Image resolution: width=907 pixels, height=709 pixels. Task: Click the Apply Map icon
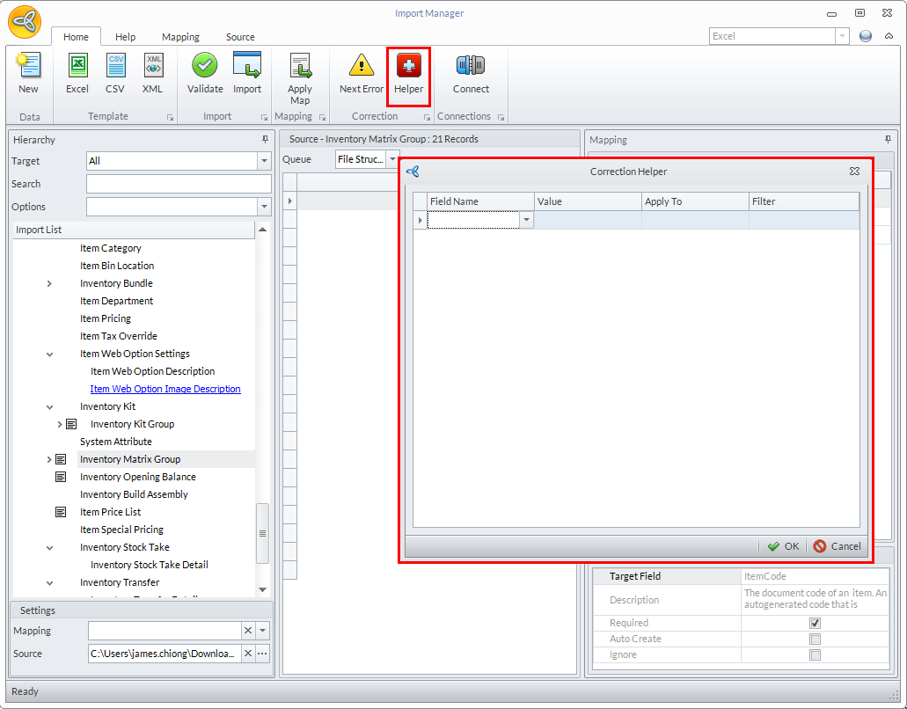click(x=300, y=77)
